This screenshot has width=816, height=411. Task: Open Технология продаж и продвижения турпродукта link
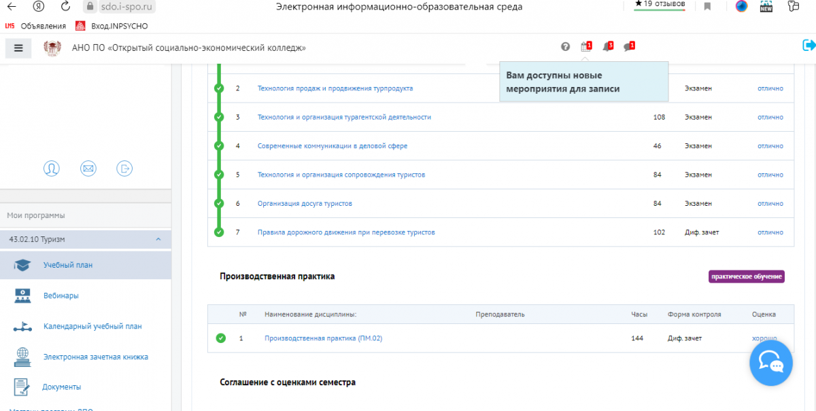tap(335, 88)
